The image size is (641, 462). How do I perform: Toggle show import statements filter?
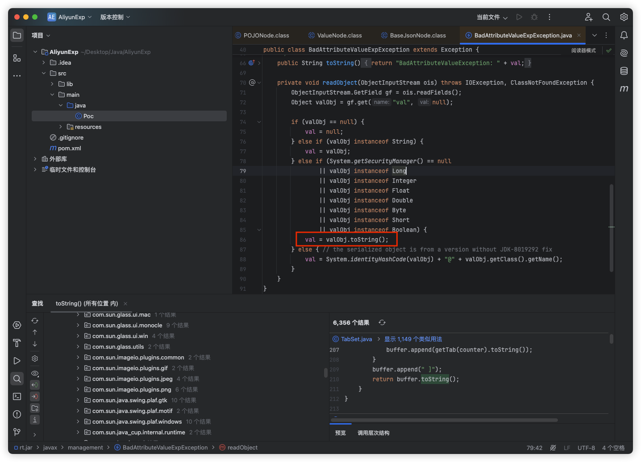tap(35, 408)
